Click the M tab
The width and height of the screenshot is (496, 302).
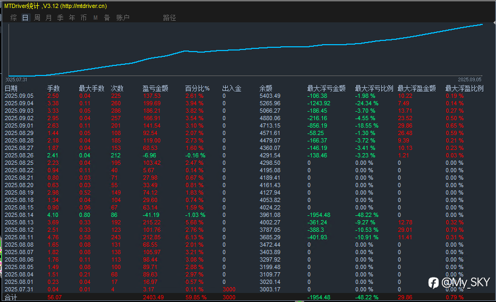tap(96, 18)
